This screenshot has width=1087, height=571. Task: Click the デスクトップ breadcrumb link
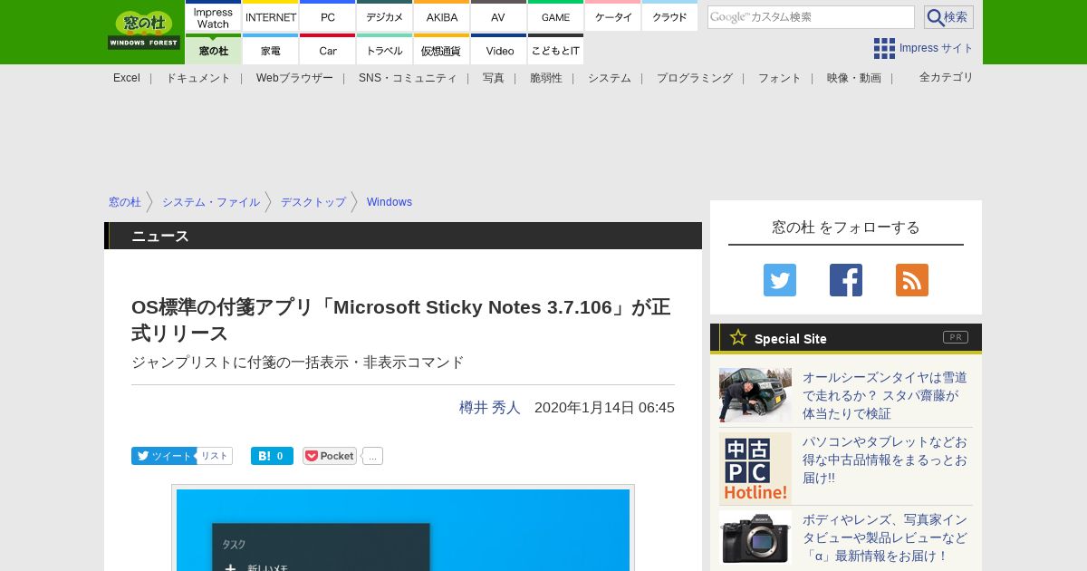313,202
